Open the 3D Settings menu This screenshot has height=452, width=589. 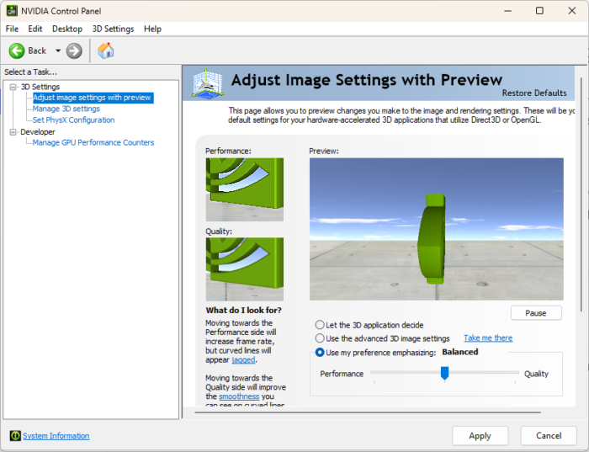(x=113, y=29)
